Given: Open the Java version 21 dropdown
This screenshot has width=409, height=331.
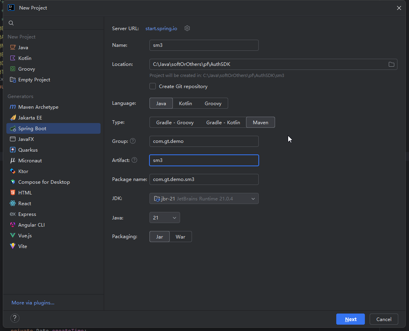Looking at the screenshot, I should click(165, 218).
